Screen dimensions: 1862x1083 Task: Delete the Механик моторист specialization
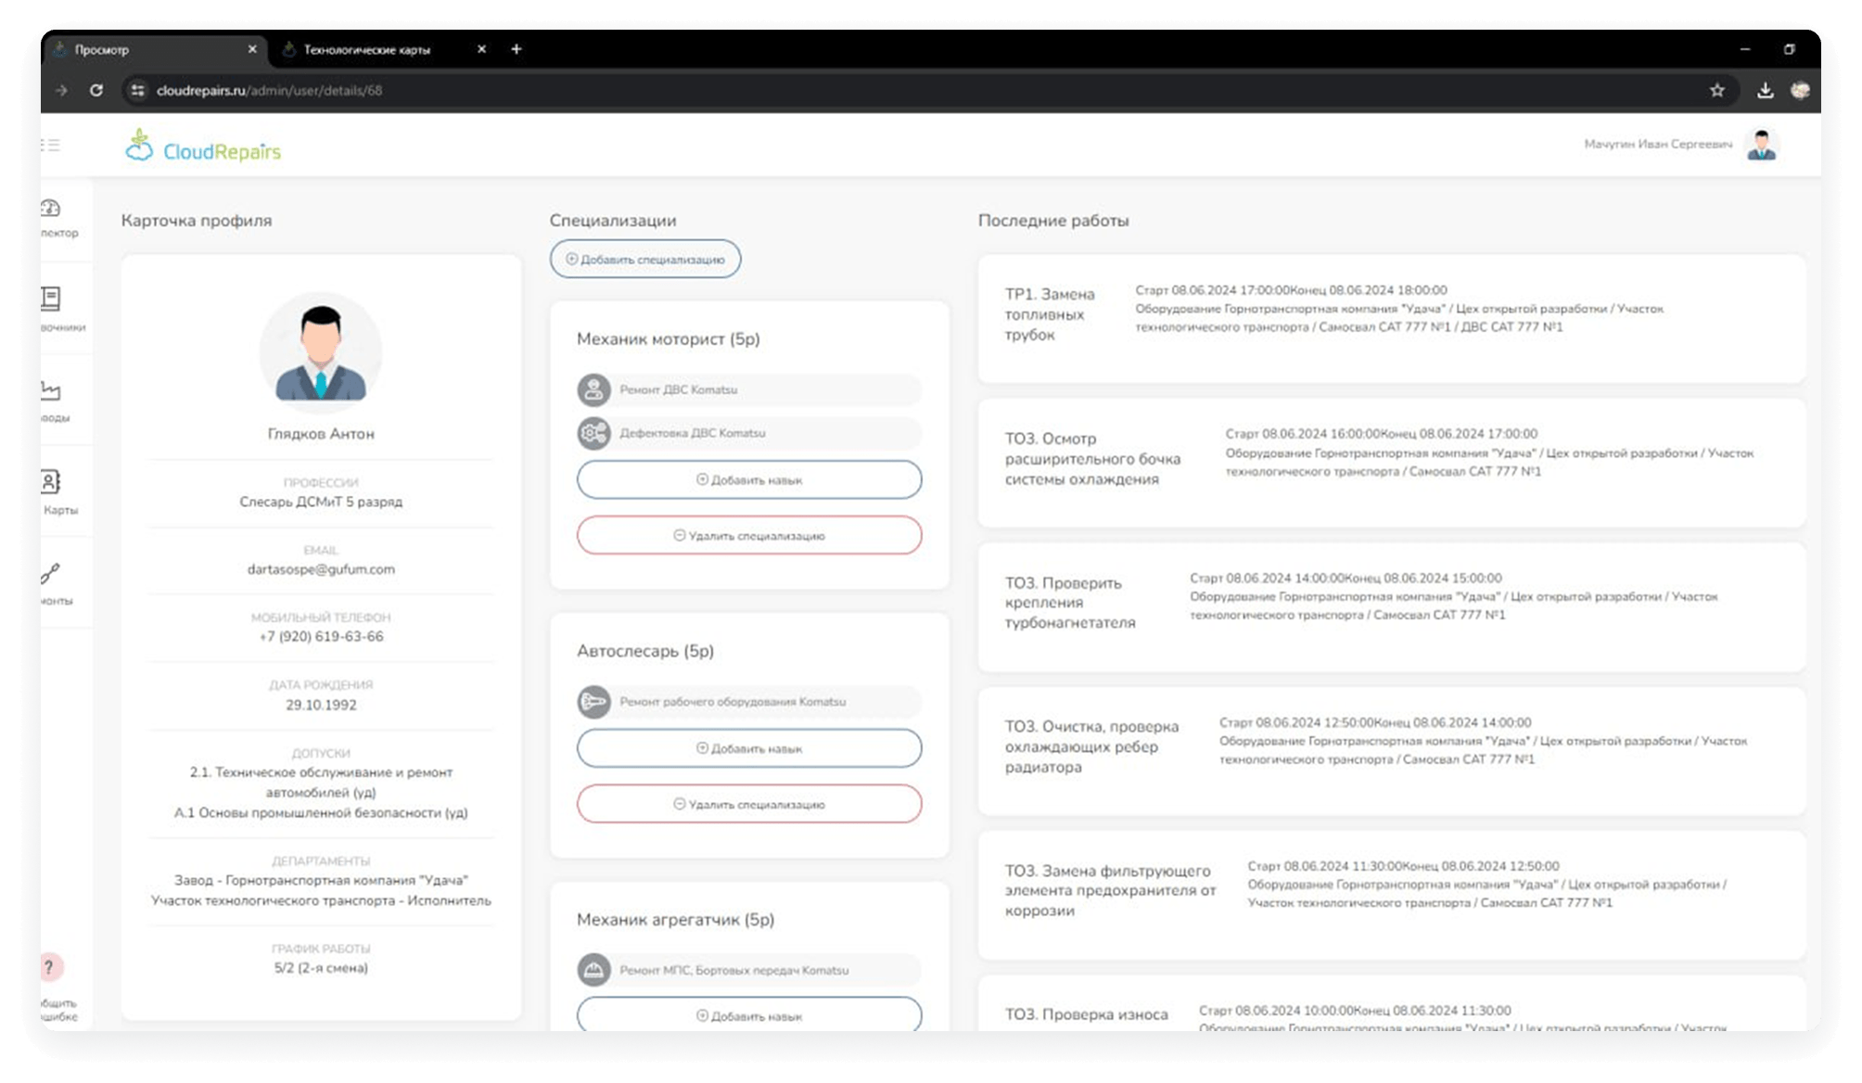tap(749, 535)
